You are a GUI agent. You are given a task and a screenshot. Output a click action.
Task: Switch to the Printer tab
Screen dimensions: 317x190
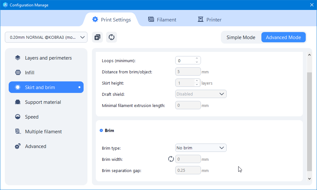209,20
